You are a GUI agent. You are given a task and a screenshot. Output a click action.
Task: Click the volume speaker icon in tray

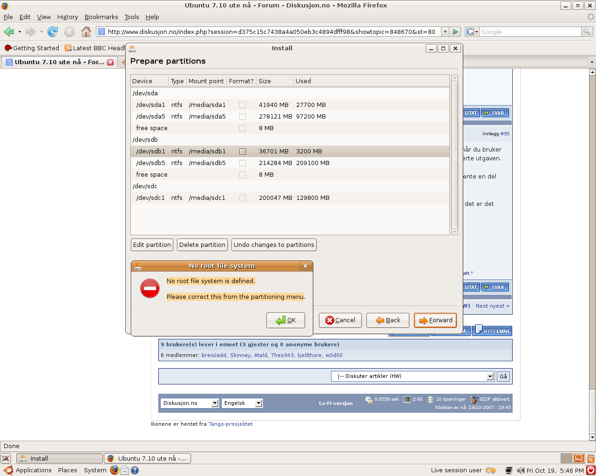pyautogui.click(x=521, y=470)
